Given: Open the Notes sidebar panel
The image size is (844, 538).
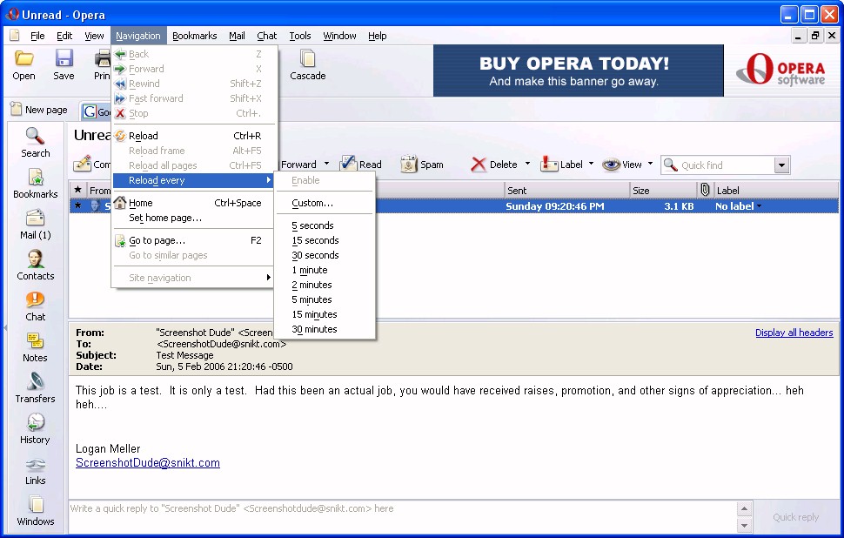Looking at the screenshot, I should click(x=35, y=346).
